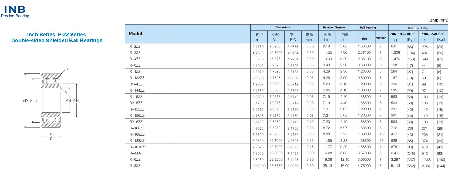The width and height of the screenshot is (455, 172).
Task: Select the R-2ZZ model row
Action: click(x=135, y=46)
